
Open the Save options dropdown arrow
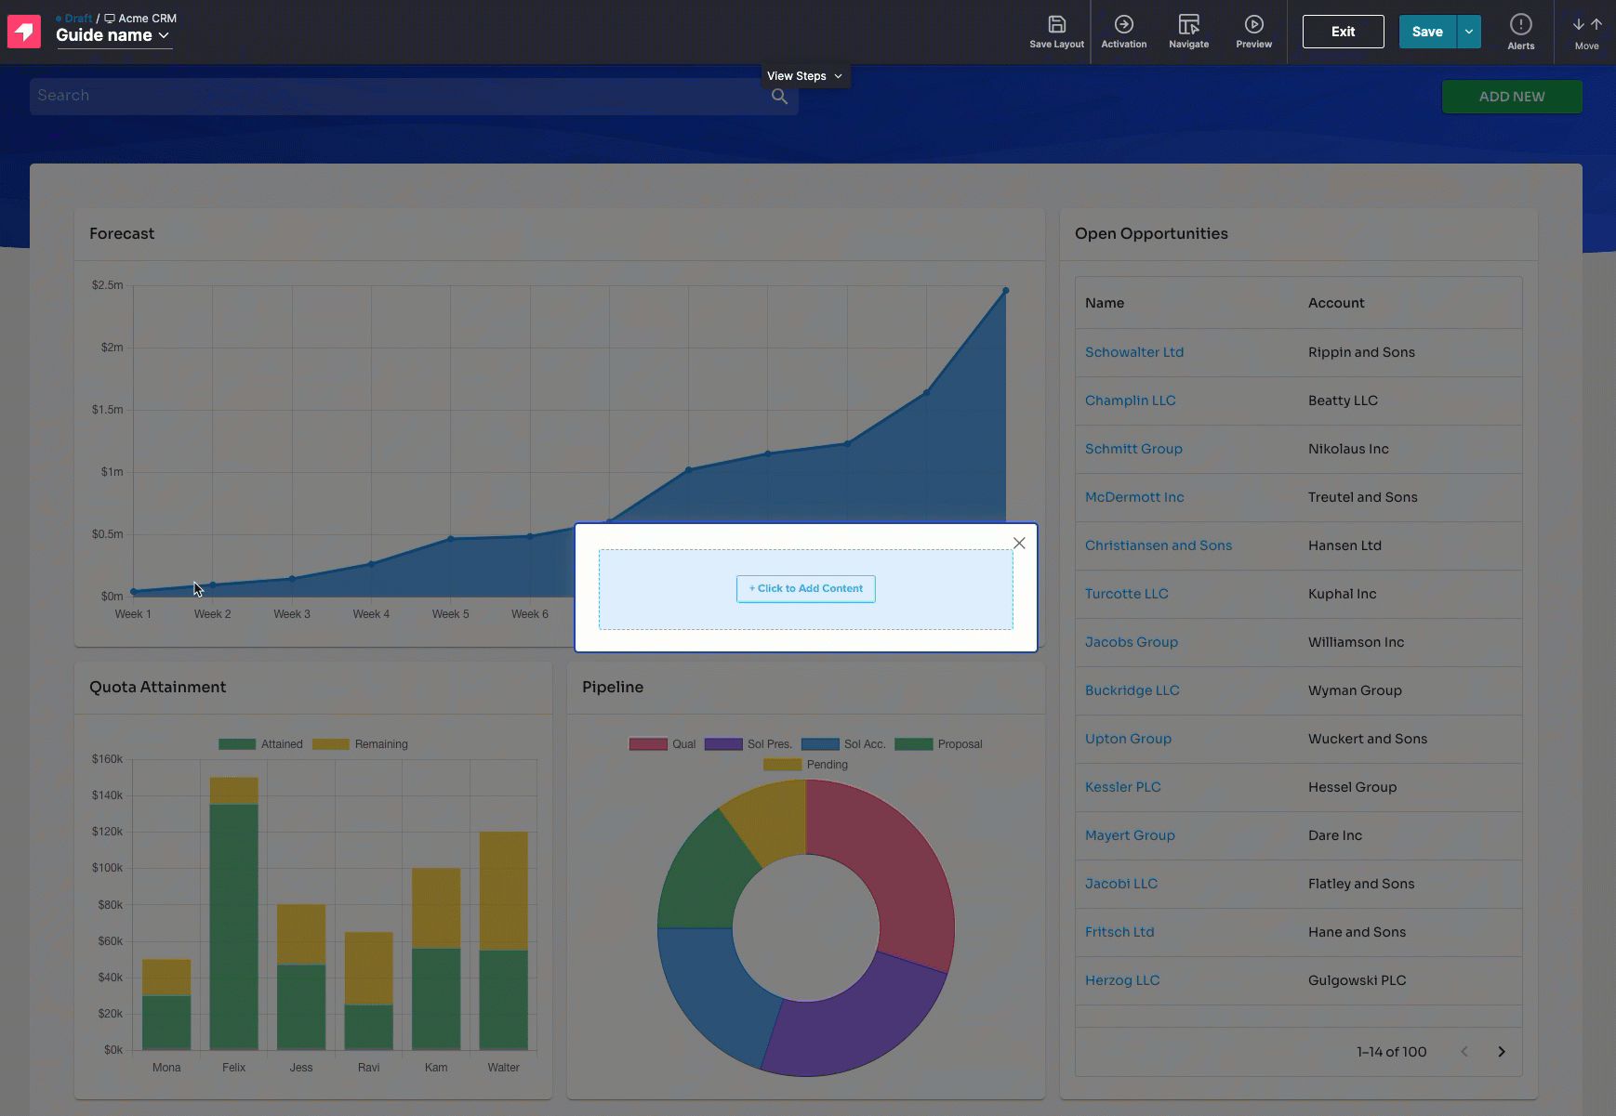(1468, 32)
